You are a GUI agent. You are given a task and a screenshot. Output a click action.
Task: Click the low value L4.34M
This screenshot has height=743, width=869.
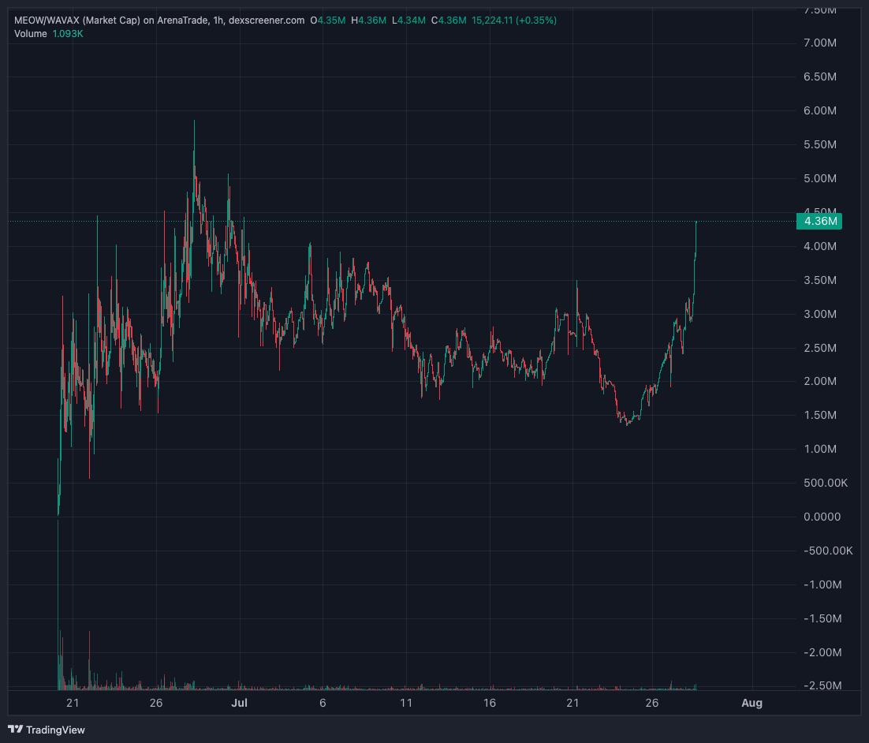pos(408,21)
